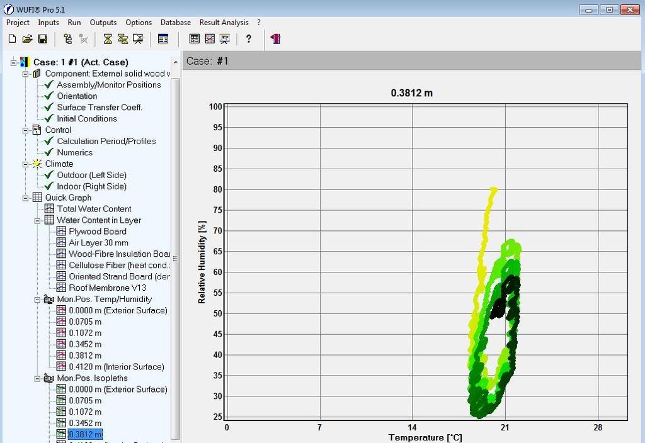Viewport: 645px width, 443px height.
Task: Collapse the Mon.Pos. Isopleths branch
Action: pyautogui.click(x=37, y=378)
